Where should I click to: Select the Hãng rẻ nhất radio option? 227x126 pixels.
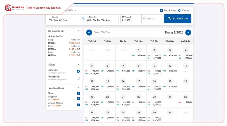click(x=78, y=78)
